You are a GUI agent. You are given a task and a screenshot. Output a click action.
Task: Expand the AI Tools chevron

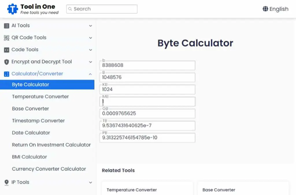coord(90,26)
